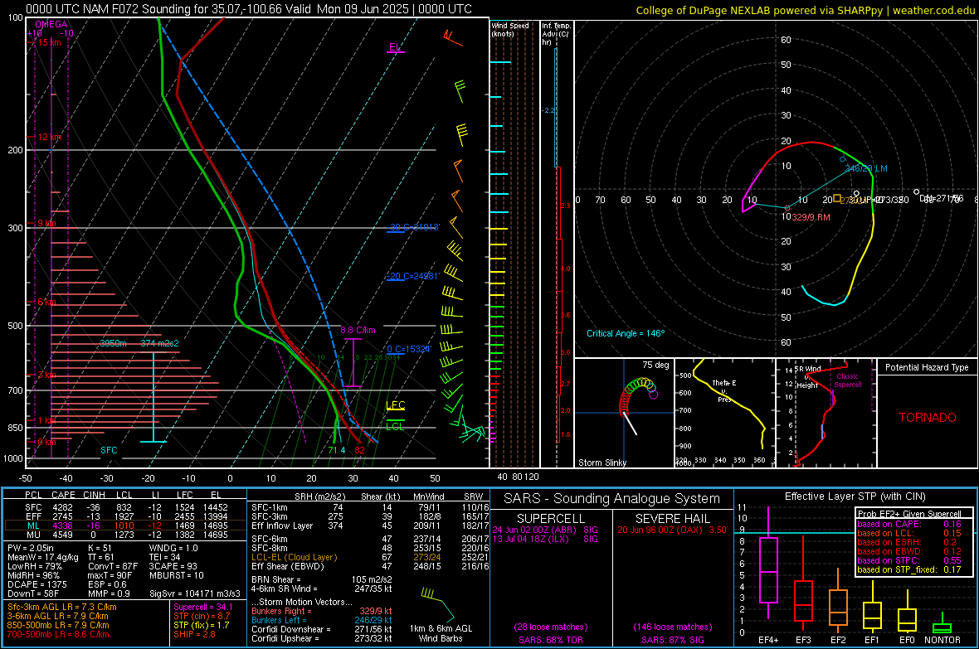Click the based on CAPE: 0.16 line
This screenshot has height=649, width=979.
coord(909,524)
